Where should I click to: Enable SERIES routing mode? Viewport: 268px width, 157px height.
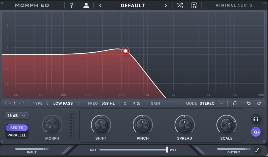click(16, 128)
